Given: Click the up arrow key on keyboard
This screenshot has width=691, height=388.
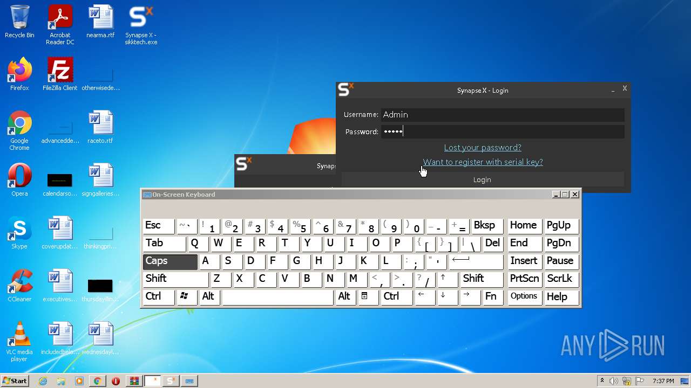Looking at the screenshot, I should [447, 279].
